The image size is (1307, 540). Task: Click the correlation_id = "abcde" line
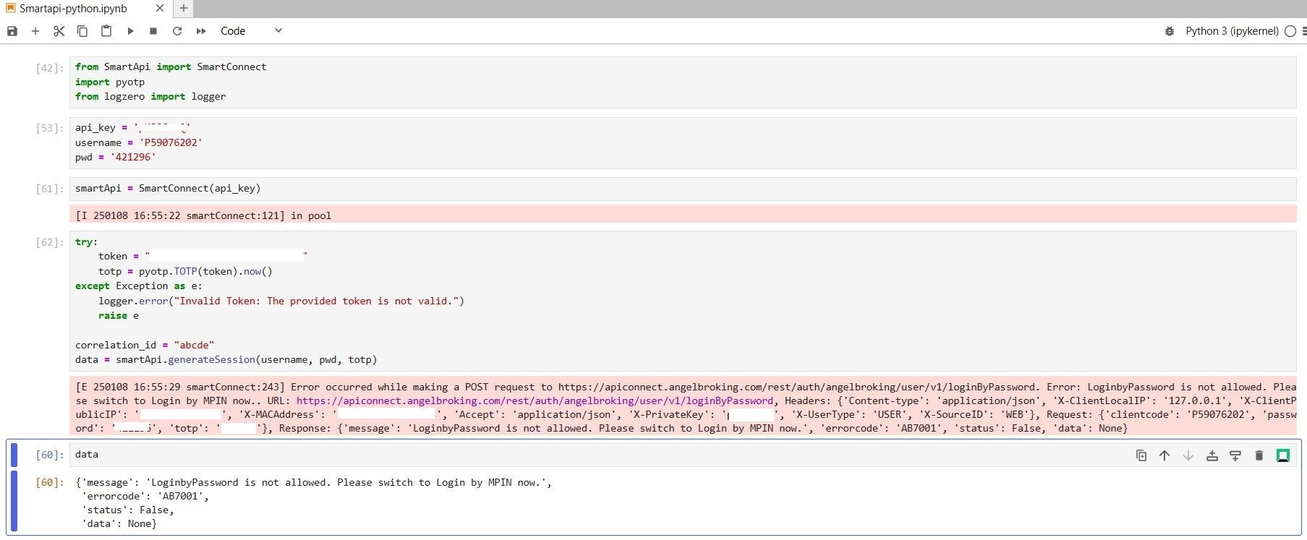pos(145,346)
